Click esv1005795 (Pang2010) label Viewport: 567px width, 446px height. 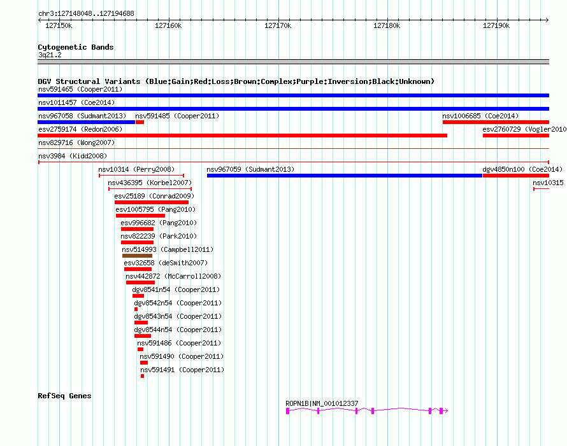pyautogui.click(x=155, y=209)
